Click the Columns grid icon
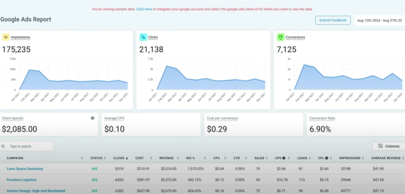The width and height of the screenshot is (405, 194). 380,146
